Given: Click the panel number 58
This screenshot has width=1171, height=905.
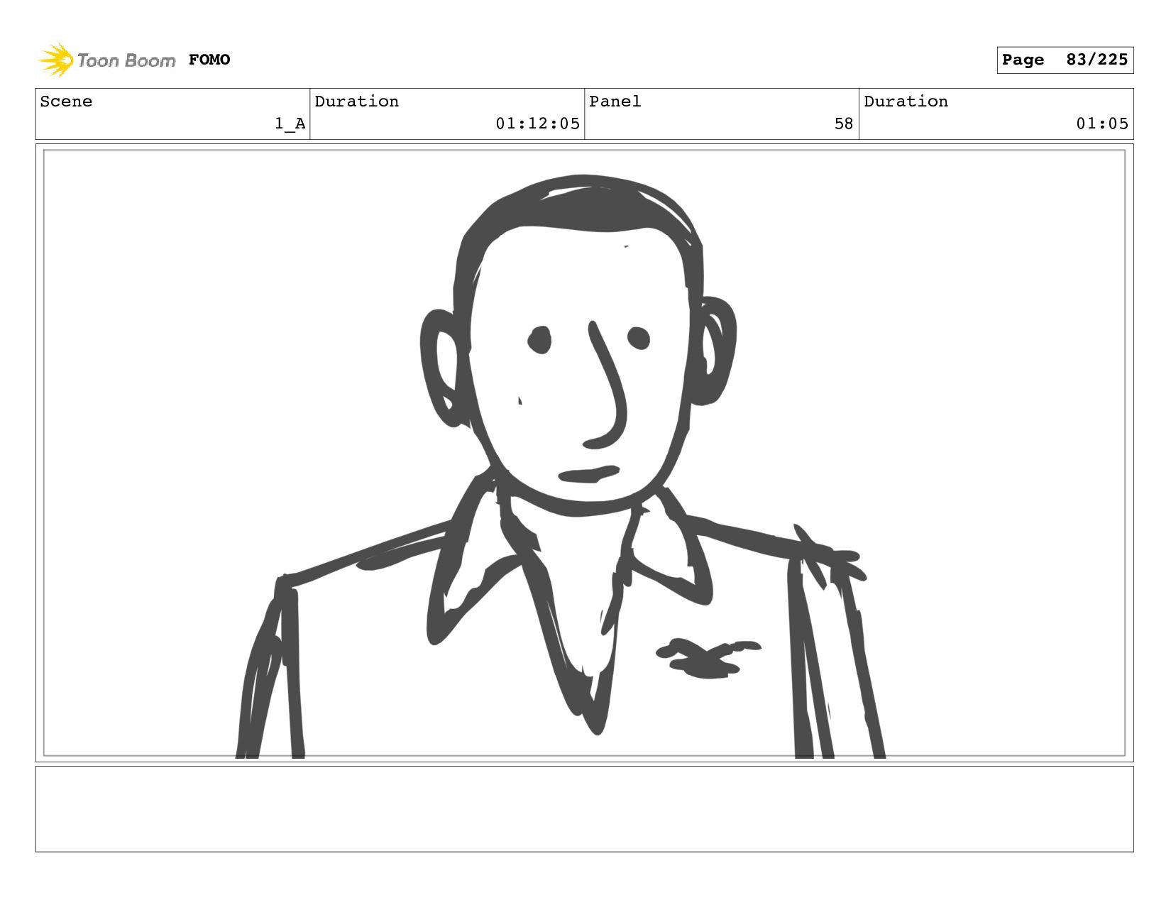Looking at the screenshot, I should (x=844, y=124).
